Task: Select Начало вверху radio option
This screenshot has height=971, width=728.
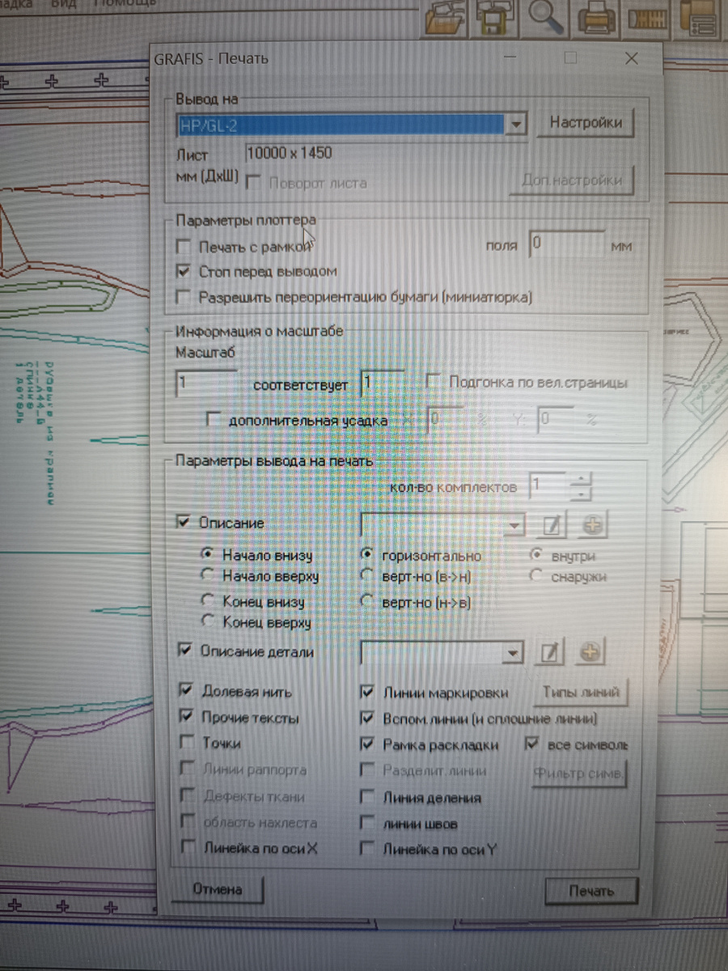Action: (206, 575)
